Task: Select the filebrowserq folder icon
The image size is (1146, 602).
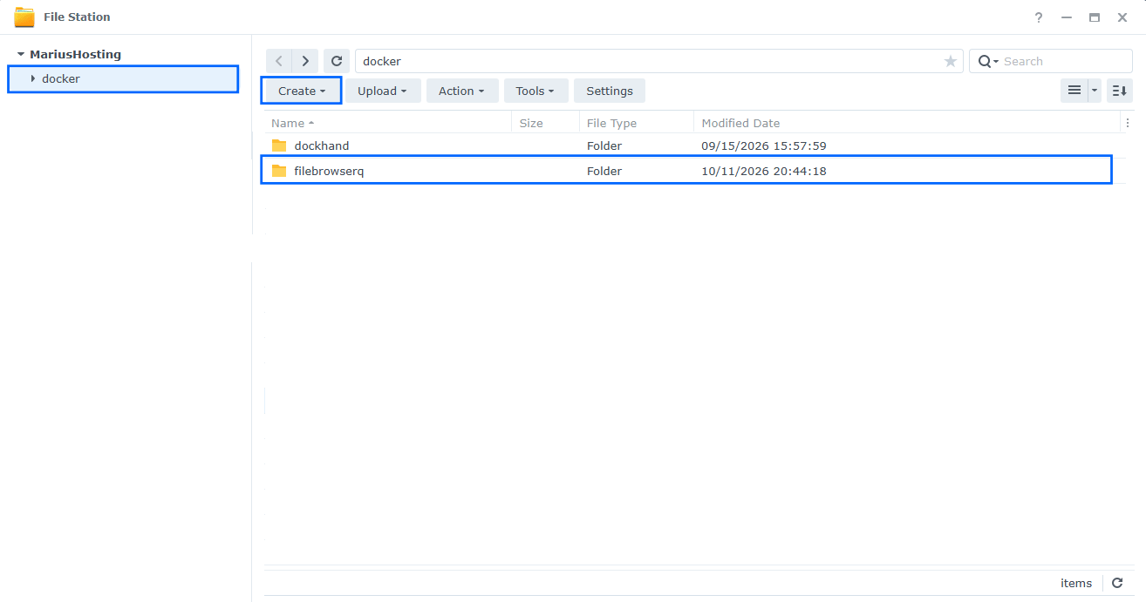Action: point(279,171)
